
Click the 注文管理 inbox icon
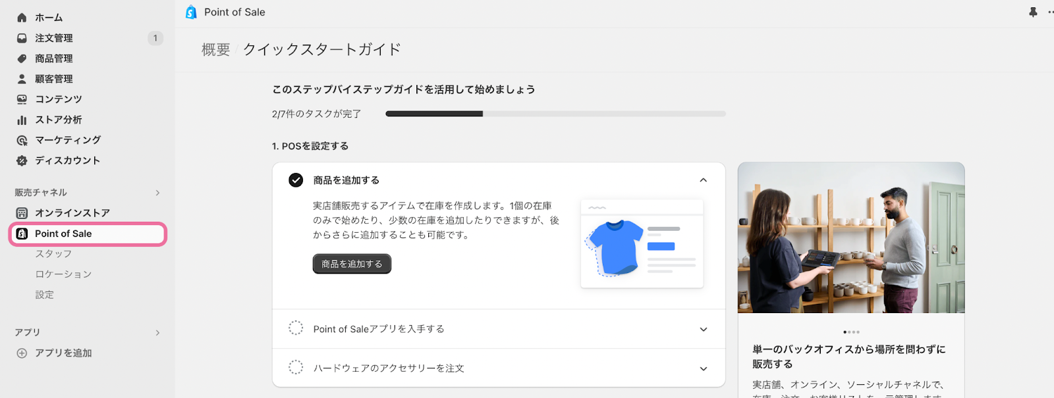pyautogui.click(x=22, y=38)
